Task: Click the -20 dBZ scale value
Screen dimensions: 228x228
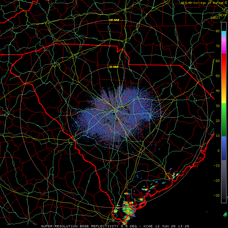Action: tap(217, 181)
